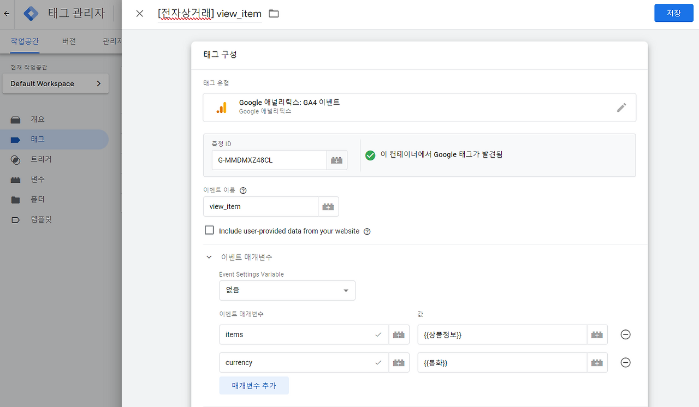
Task: Open variable picker for the 이벤트 이름 field
Action: [x=328, y=206]
